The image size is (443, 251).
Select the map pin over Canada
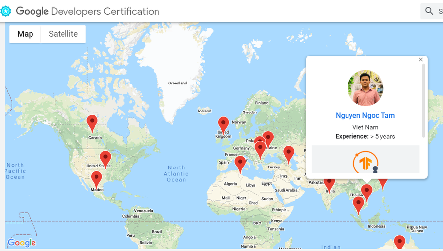click(x=92, y=123)
